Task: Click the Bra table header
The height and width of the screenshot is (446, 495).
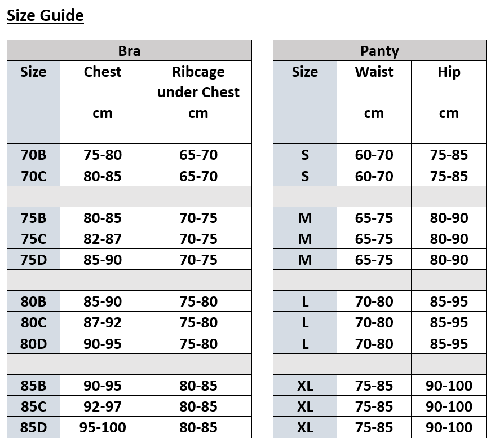Action: 129,51
